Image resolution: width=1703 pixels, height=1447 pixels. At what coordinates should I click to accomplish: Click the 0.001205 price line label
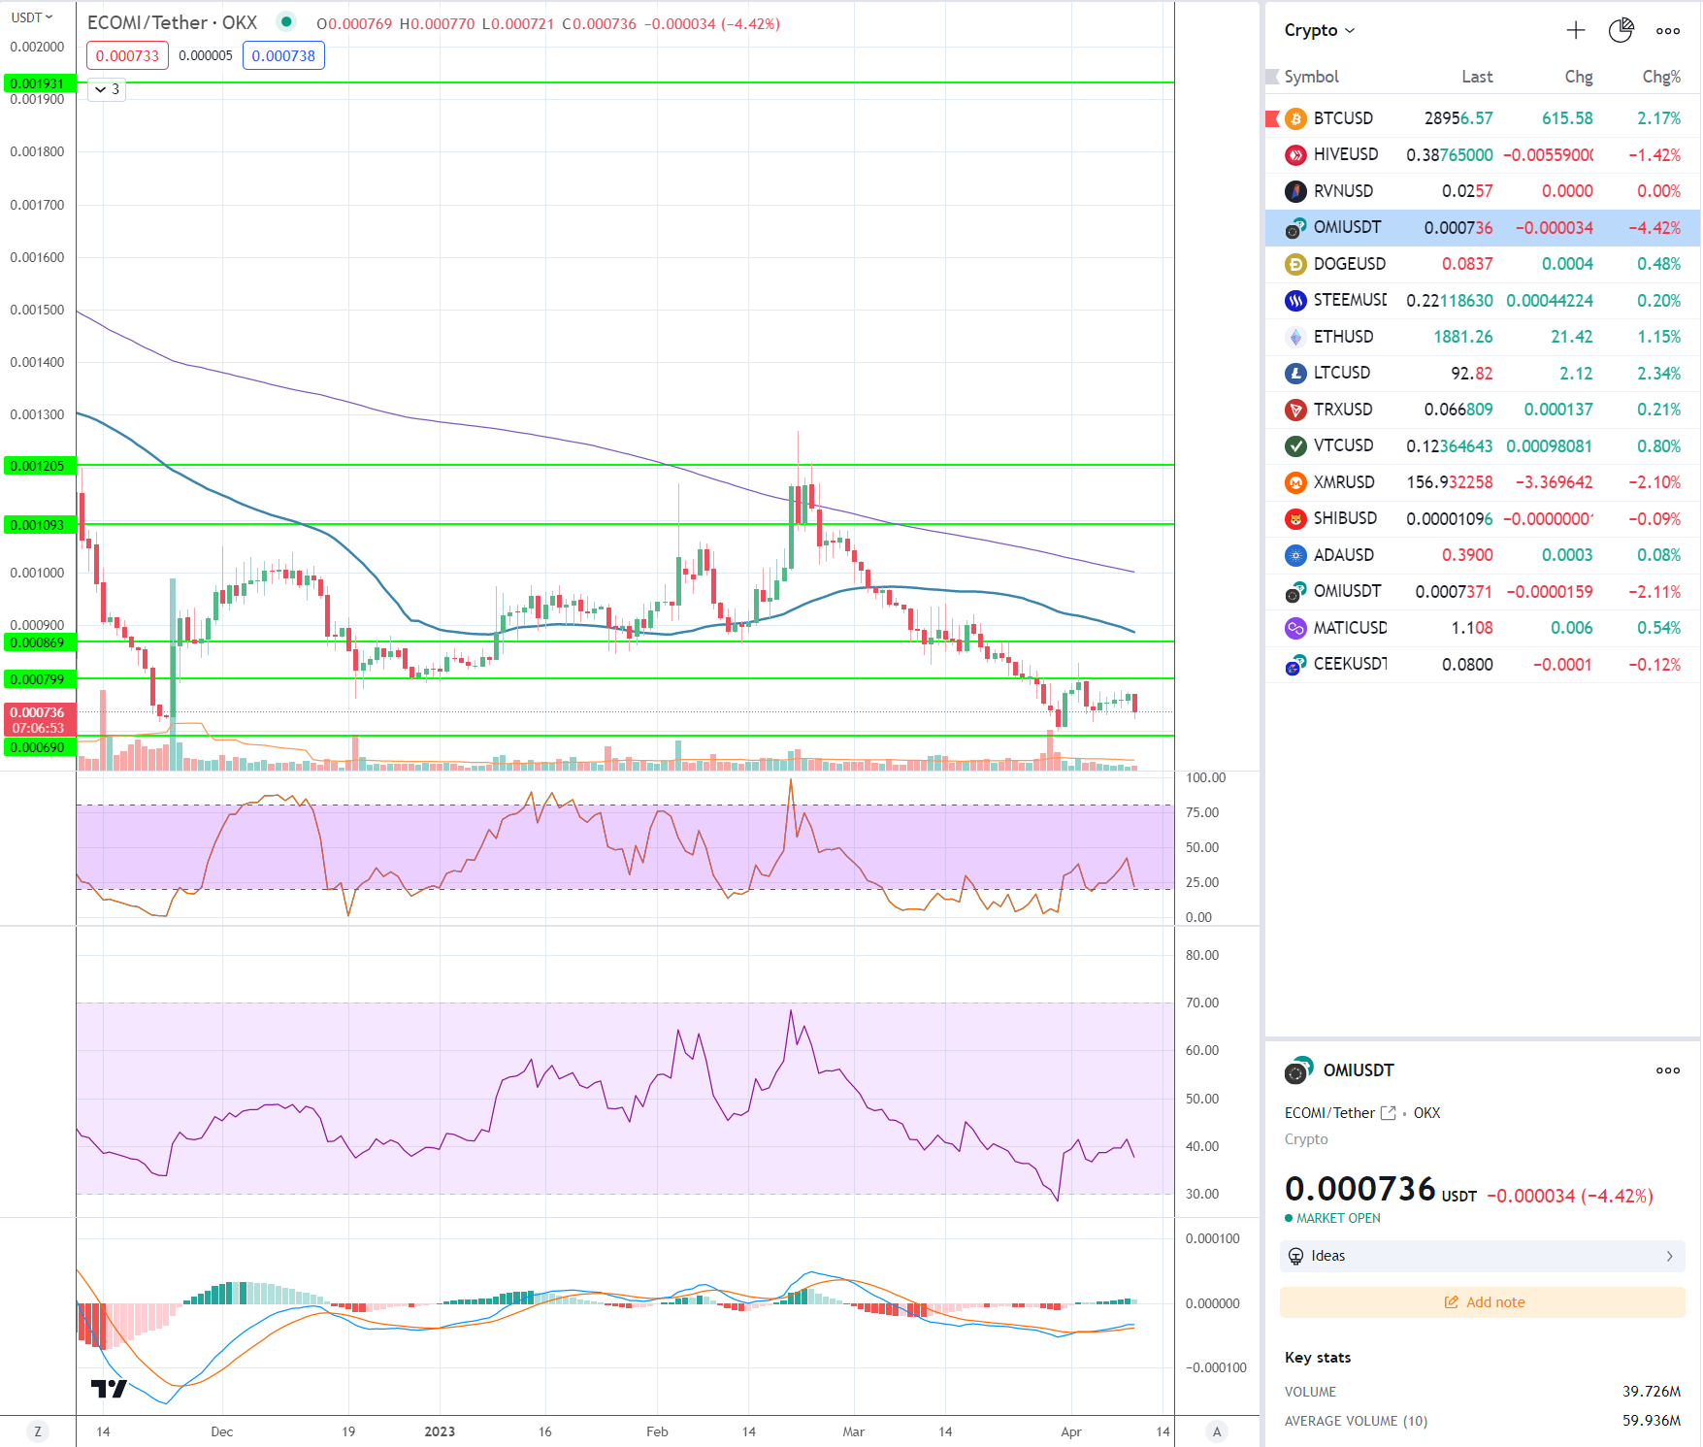pyautogui.click(x=38, y=466)
